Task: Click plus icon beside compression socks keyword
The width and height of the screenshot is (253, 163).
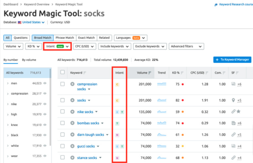Action: coord(72,84)
